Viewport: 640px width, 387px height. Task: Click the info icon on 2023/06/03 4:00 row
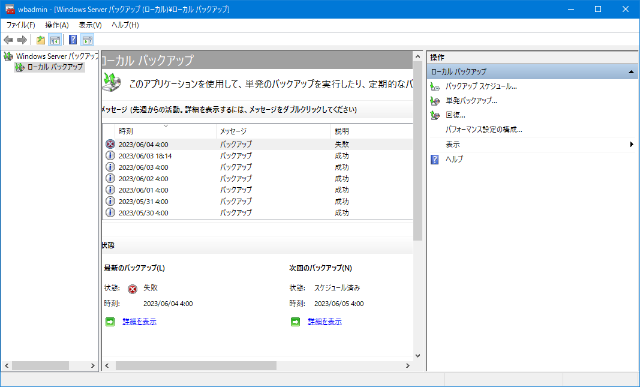[110, 167]
